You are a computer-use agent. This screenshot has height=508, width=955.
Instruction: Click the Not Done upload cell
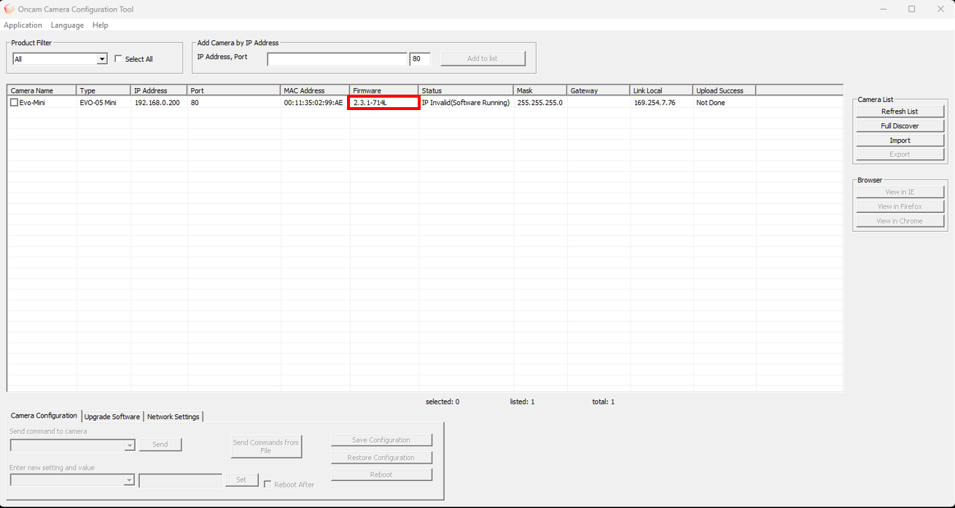(x=711, y=103)
